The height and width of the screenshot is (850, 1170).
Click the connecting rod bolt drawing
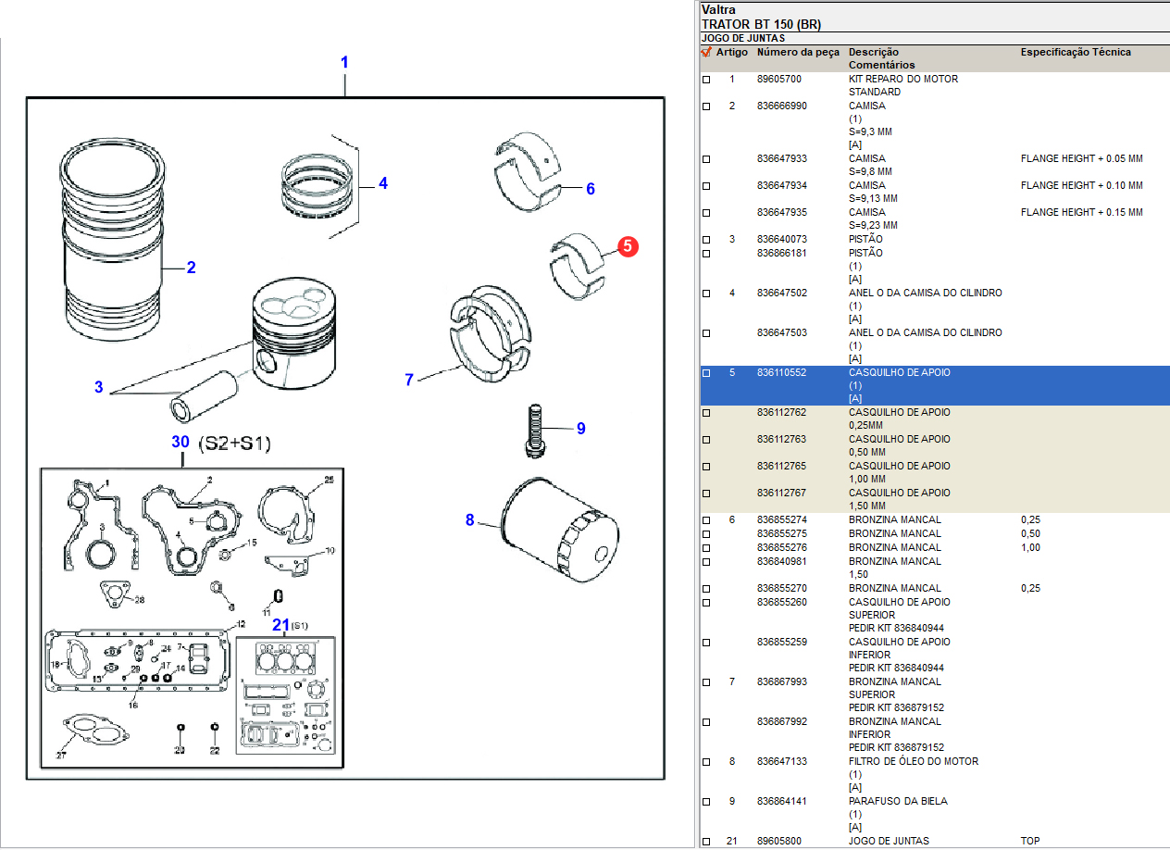tap(534, 429)
